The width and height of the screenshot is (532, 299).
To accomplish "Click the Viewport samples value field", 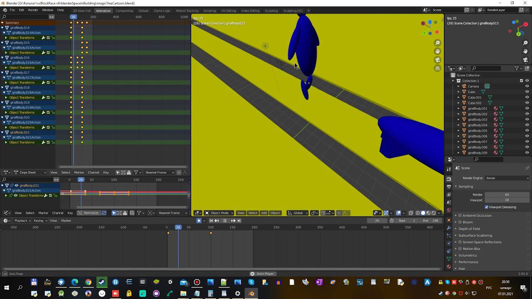I will [x=507, y=200].
